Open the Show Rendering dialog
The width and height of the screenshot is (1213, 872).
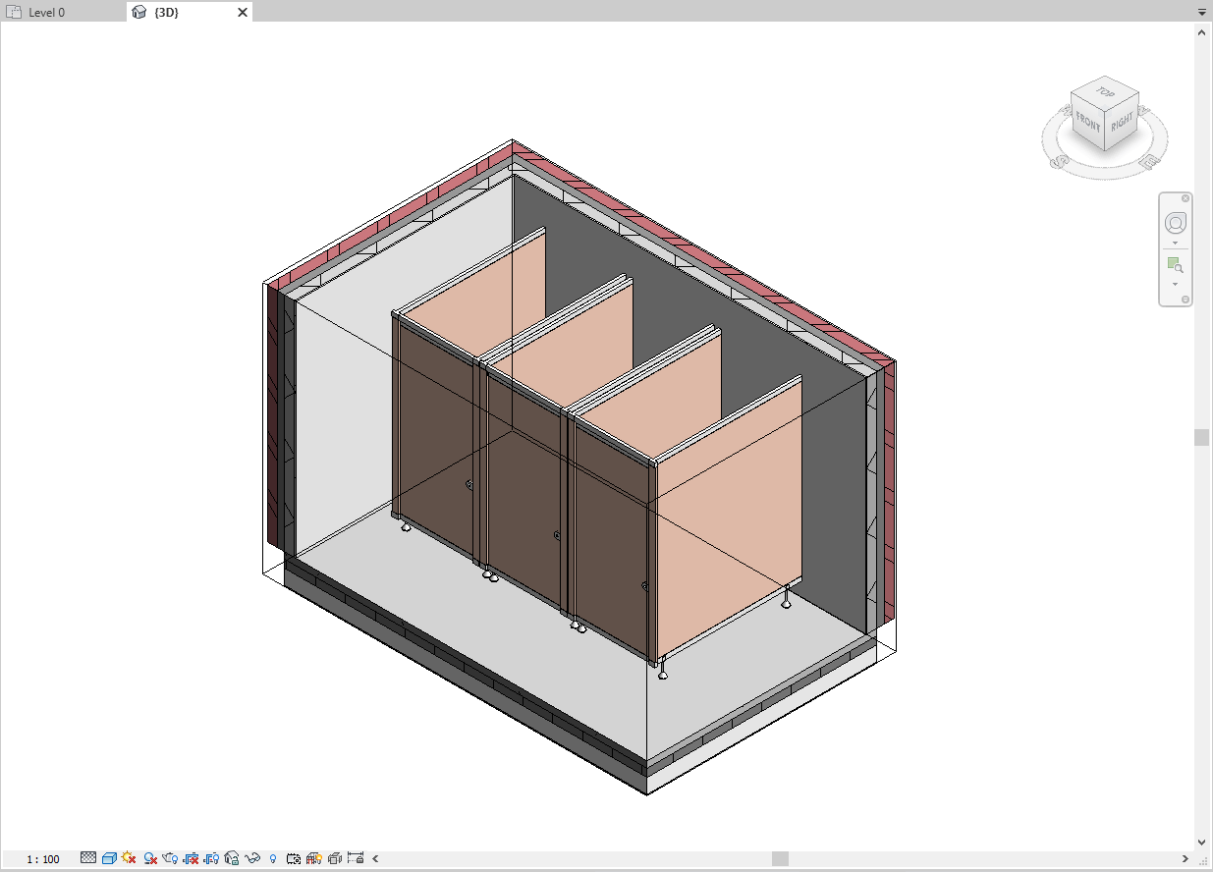pos(170,857)
